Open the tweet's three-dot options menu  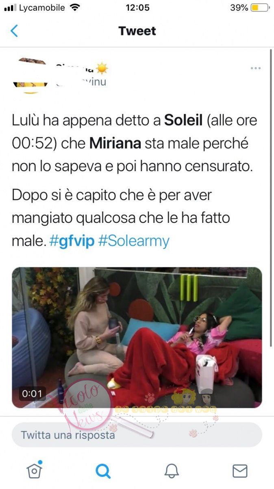(x=255, y=68)
